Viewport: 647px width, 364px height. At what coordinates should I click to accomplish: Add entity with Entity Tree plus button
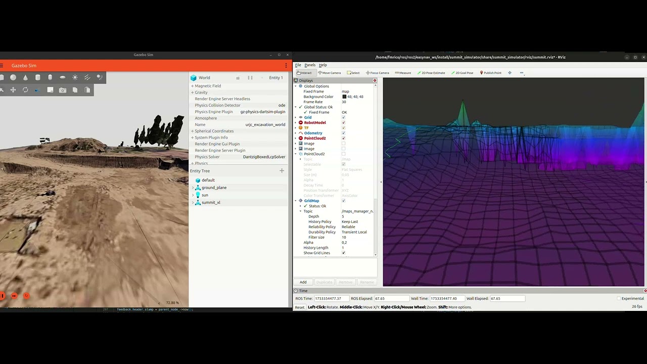(282, 171)
